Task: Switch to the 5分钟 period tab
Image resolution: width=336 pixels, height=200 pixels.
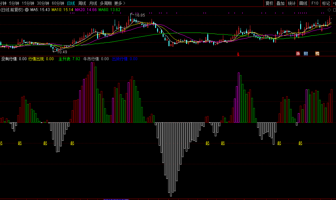Action: point(14,3)
